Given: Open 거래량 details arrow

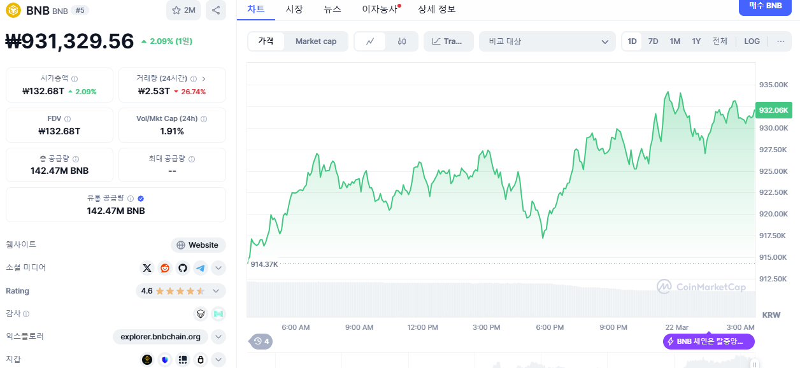Looking at the screenshot, I should coord(204,79).
